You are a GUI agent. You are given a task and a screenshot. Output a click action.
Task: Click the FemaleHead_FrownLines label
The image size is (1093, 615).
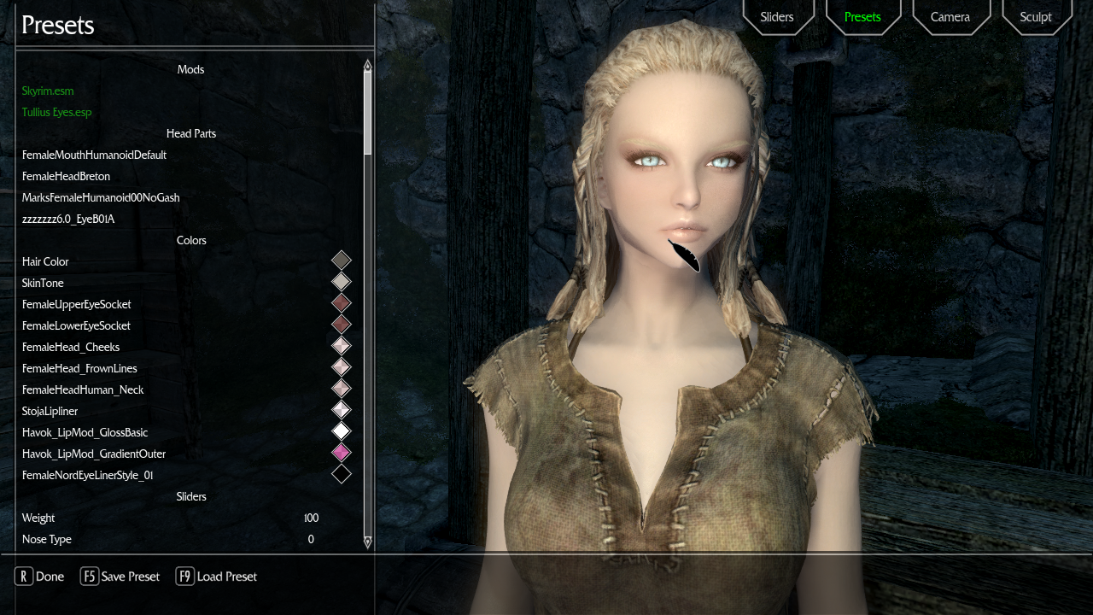(x=79, y=368)
